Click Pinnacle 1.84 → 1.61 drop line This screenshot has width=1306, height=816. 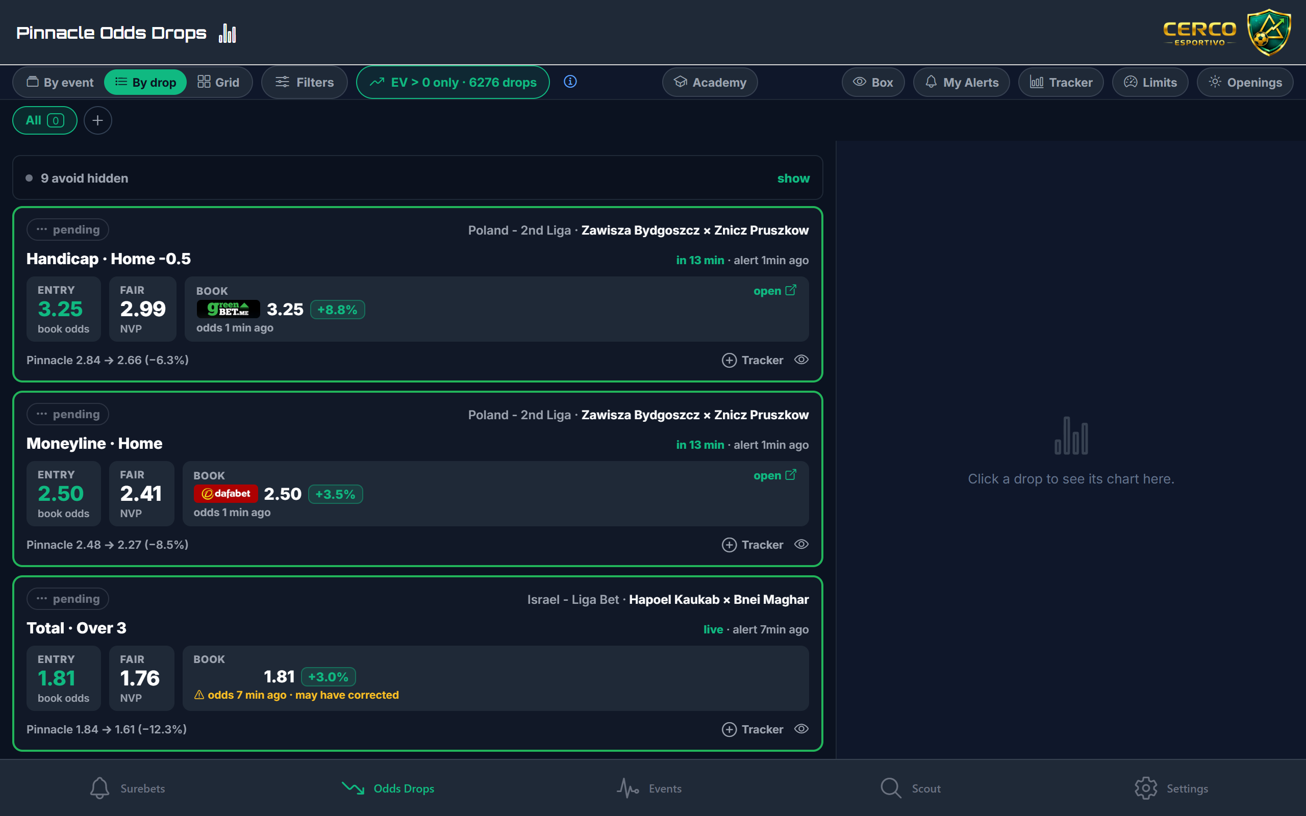coord(106,729)
